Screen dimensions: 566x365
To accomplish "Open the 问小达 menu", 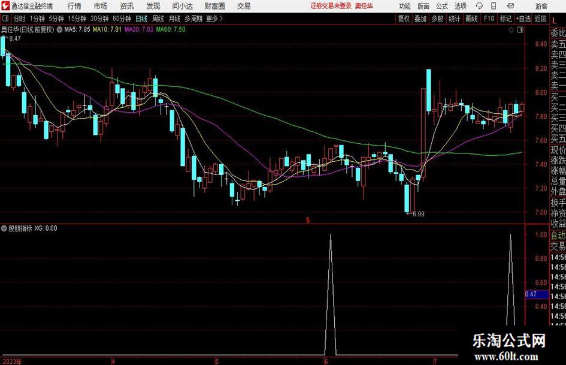I will pos(182,6).
